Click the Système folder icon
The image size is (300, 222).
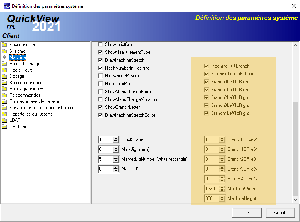pyautogui.click(x=4, y=51)
